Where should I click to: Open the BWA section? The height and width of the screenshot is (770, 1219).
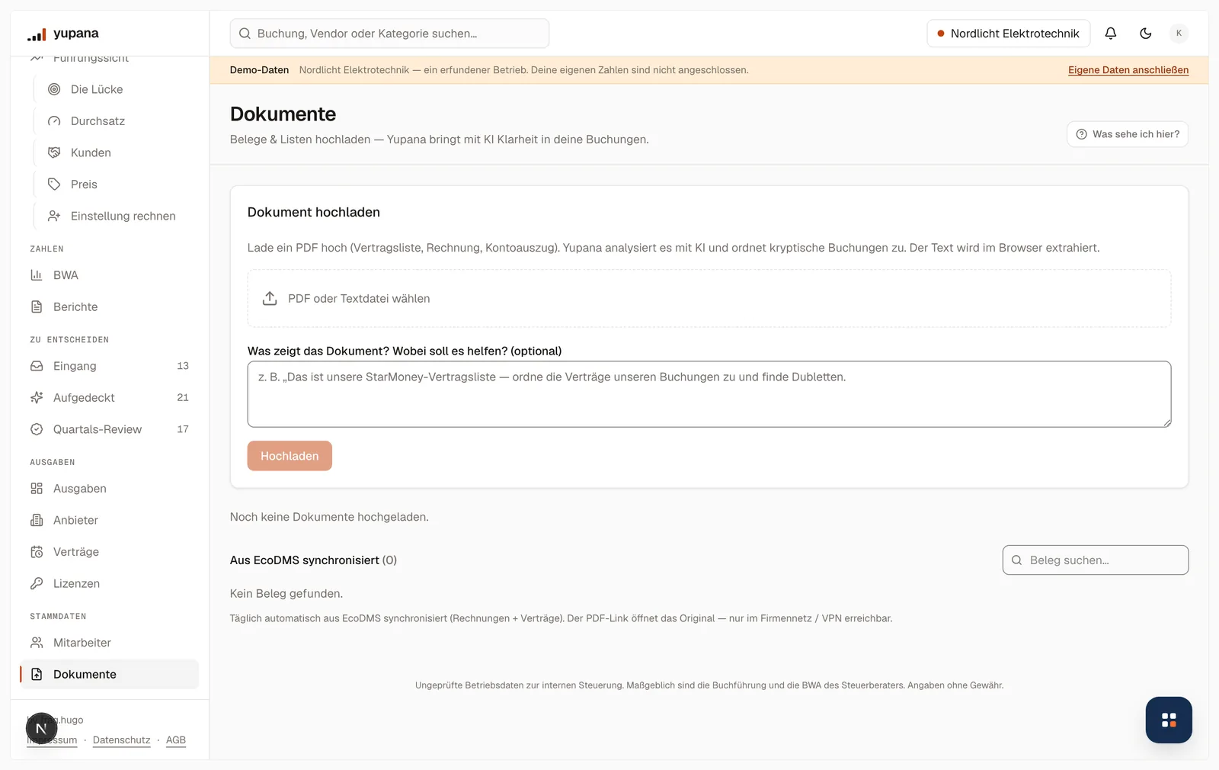click(109, 275)
